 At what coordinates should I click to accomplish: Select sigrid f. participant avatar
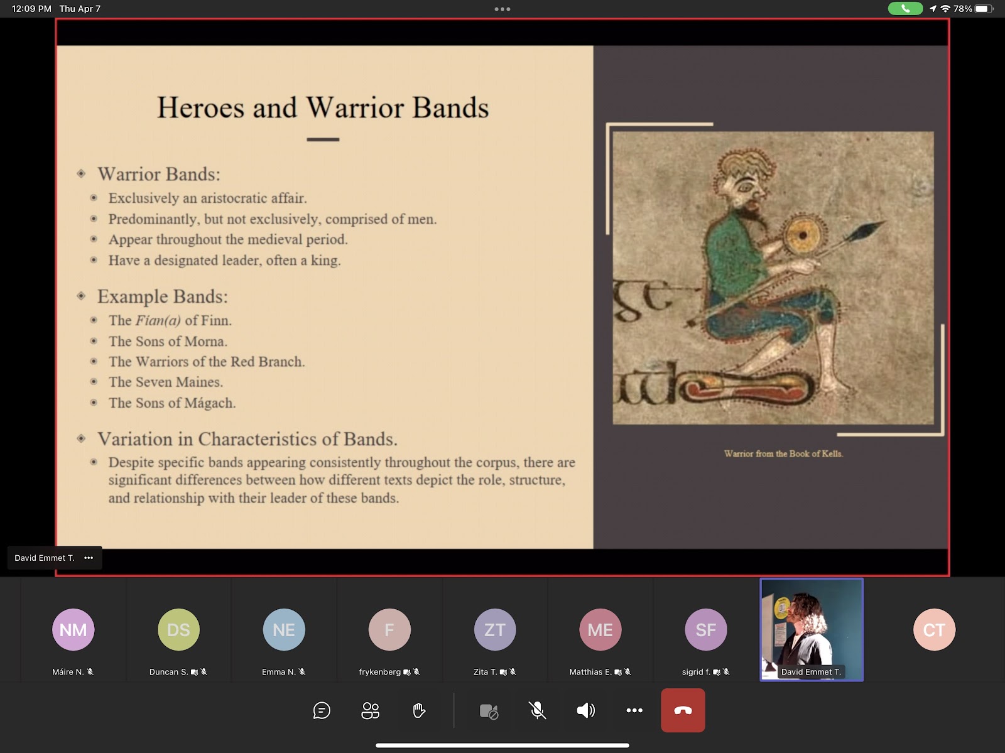coord(706,629)
